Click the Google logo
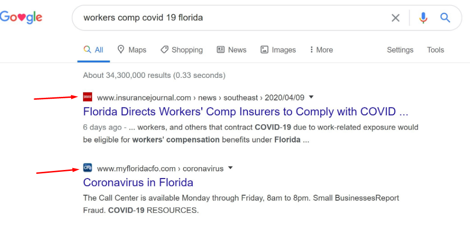The height and width of the screenshot is (226, 470). [x=21, y=18]
